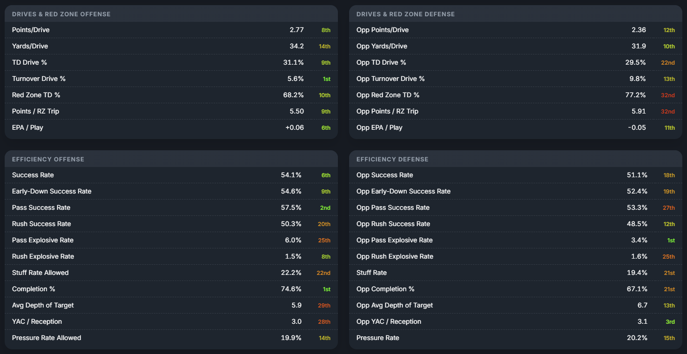Click the 3rd rank for Opp YAC / Reception
The width and height of the screenshot is (687, 354).
670,322
